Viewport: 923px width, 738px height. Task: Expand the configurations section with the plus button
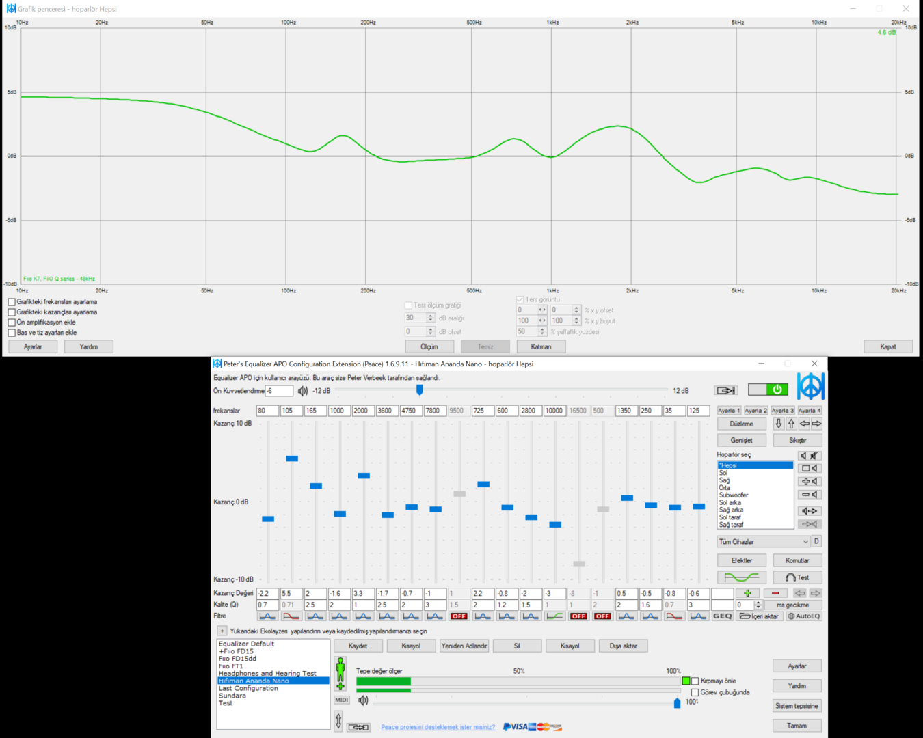click(222, 631)
